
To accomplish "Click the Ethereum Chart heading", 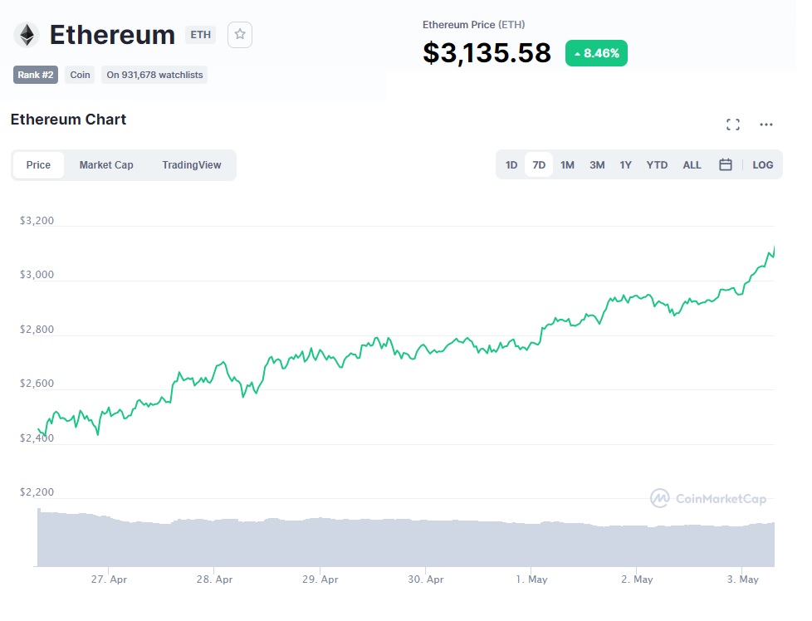I will click(68, 119).
